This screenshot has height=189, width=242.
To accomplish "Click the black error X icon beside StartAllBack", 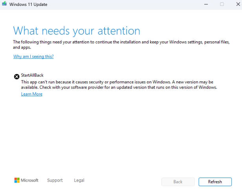I will [x=16, y=77].
